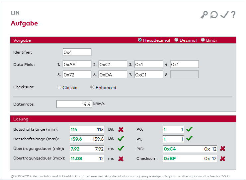Click the Identifier input field
Image resolution: width=246 pixels, height=180 pixels.
pos(77,52)
